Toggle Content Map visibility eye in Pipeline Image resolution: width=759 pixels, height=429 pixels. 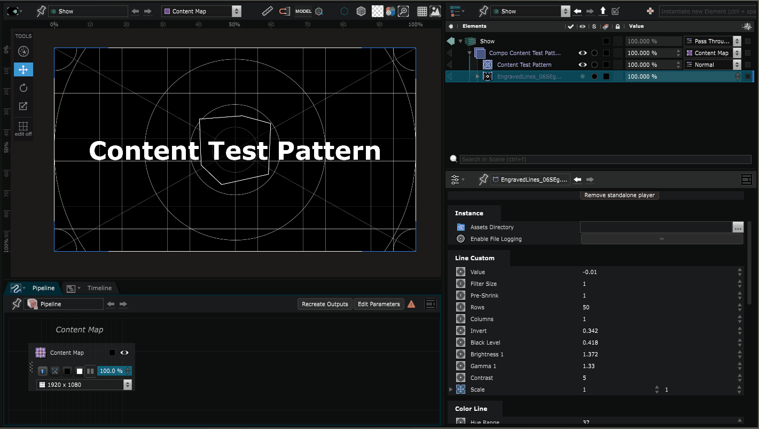point(124,353)
